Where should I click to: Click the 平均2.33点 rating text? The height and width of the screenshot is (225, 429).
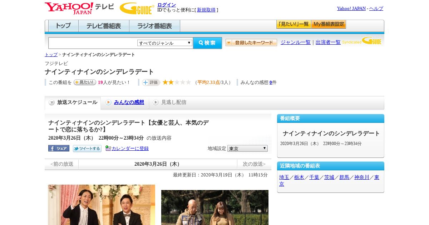click(x=208, y=82)
